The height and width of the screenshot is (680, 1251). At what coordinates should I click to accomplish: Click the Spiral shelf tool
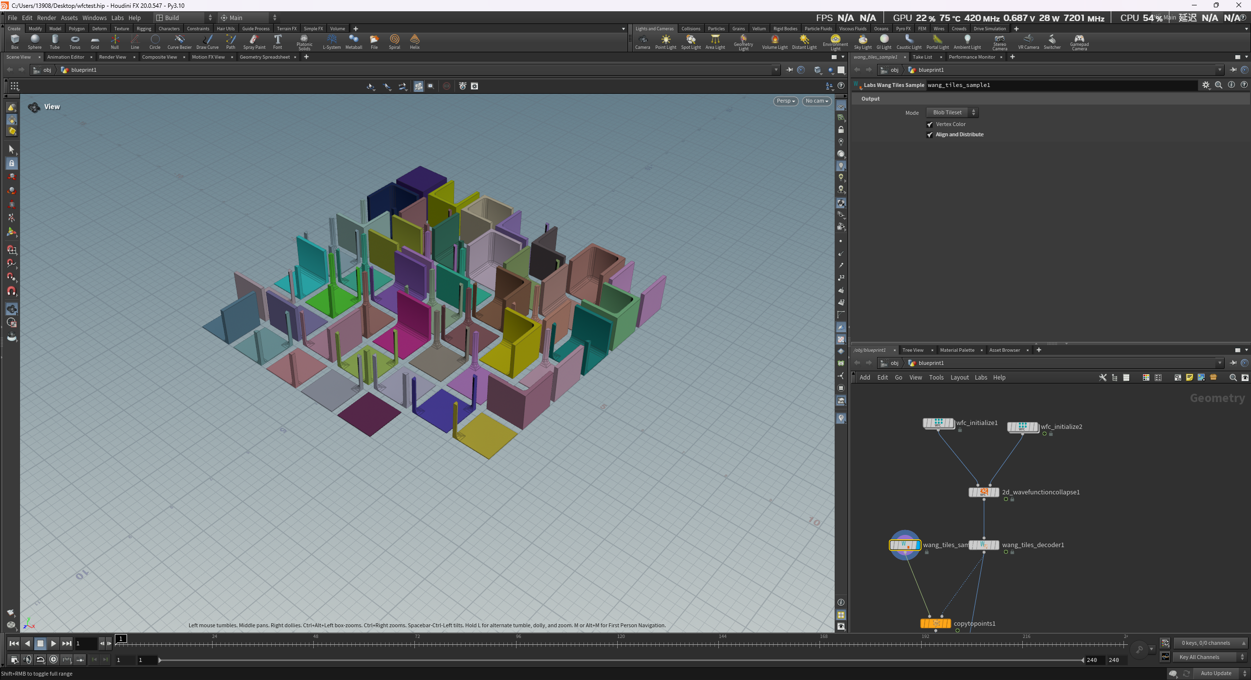394,41
